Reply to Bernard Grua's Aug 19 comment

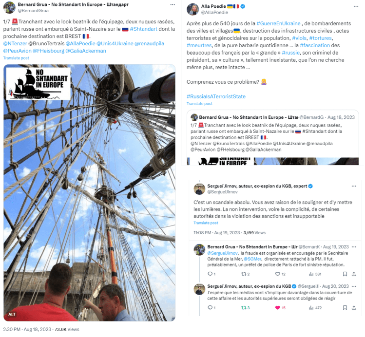(x=210, y=274)
